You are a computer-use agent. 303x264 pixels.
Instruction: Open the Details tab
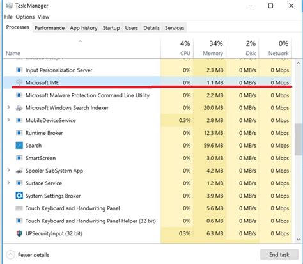click(151, 28)
